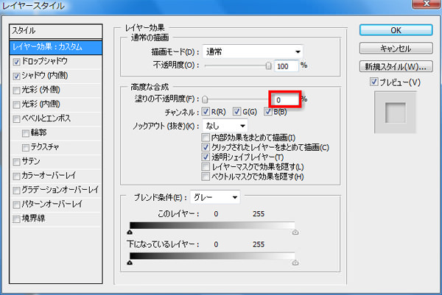Uncheck シャドウ (内側) effect checkbox

click(x=17, y=75)
